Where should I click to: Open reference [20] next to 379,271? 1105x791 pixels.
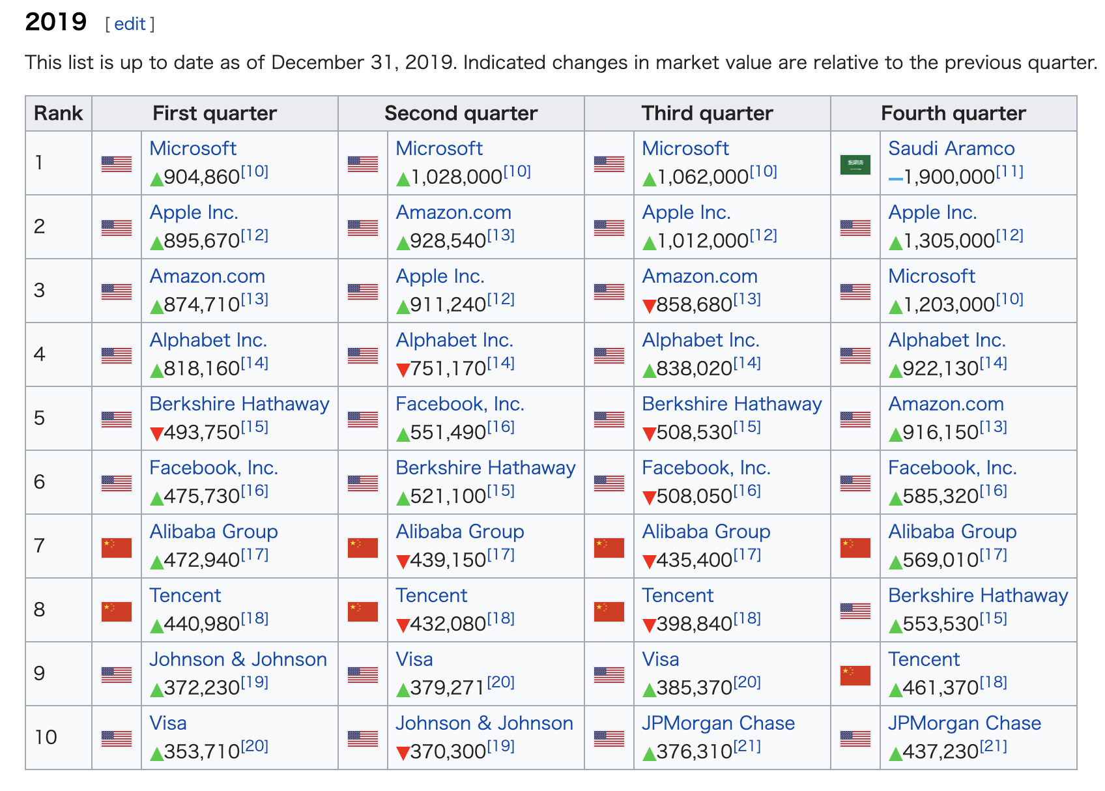coord(501,682)
